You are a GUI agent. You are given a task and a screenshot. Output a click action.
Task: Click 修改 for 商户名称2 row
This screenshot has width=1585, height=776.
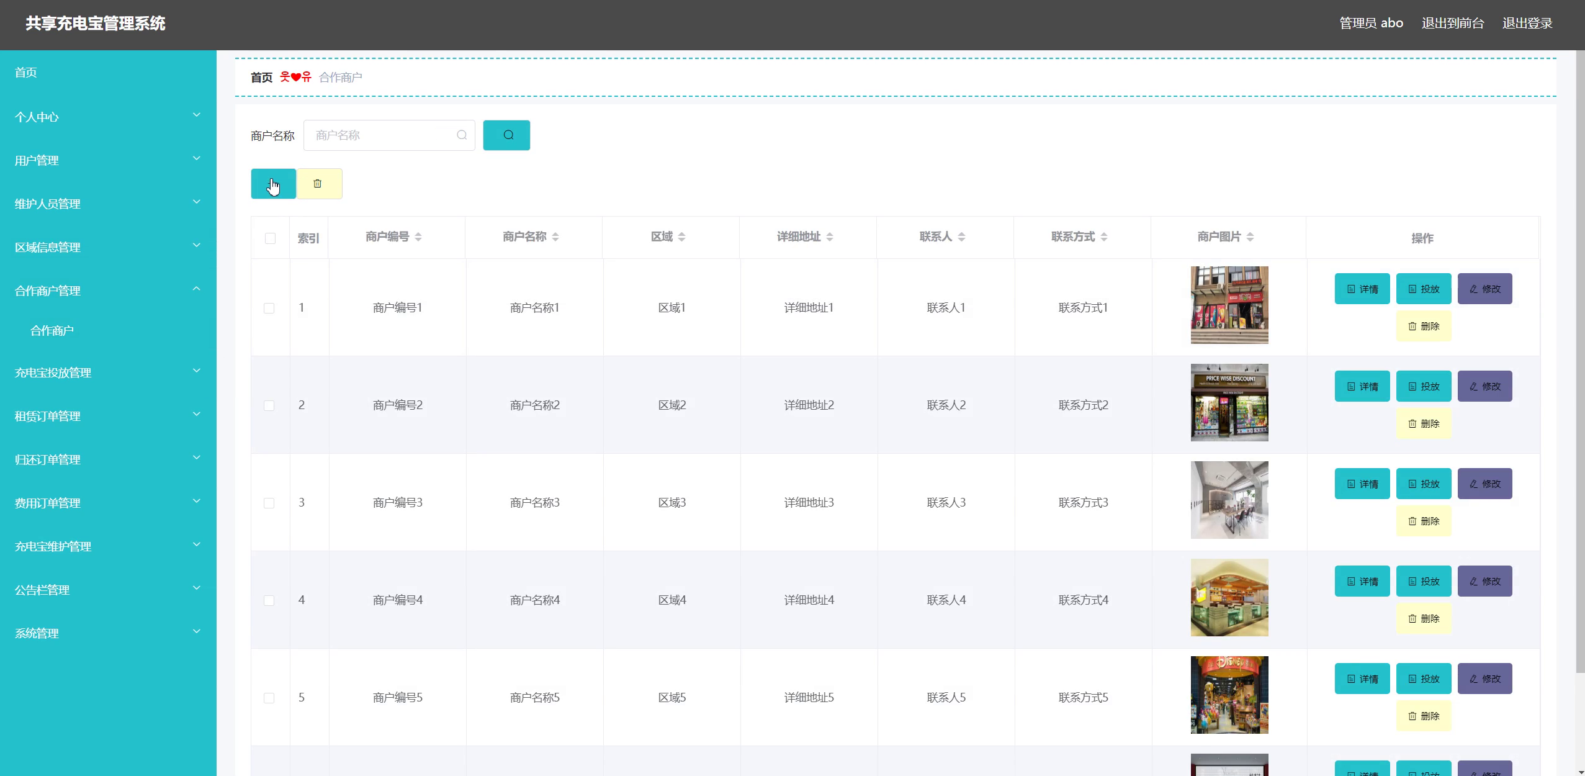(x=1485, y=386)
